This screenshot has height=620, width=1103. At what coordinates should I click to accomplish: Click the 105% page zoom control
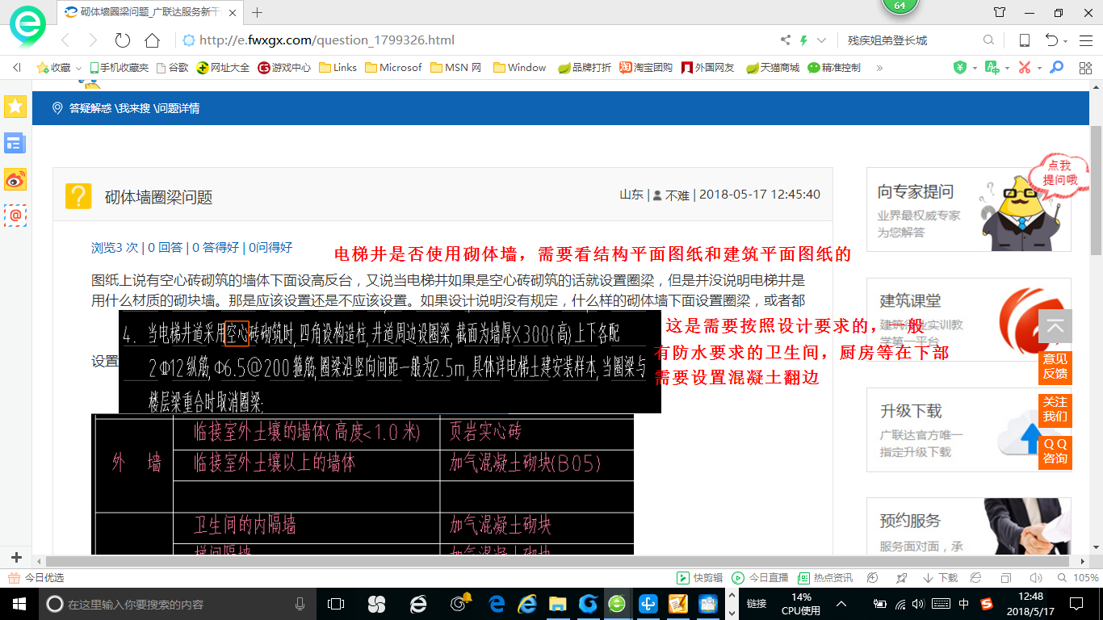coord(1078,578)
